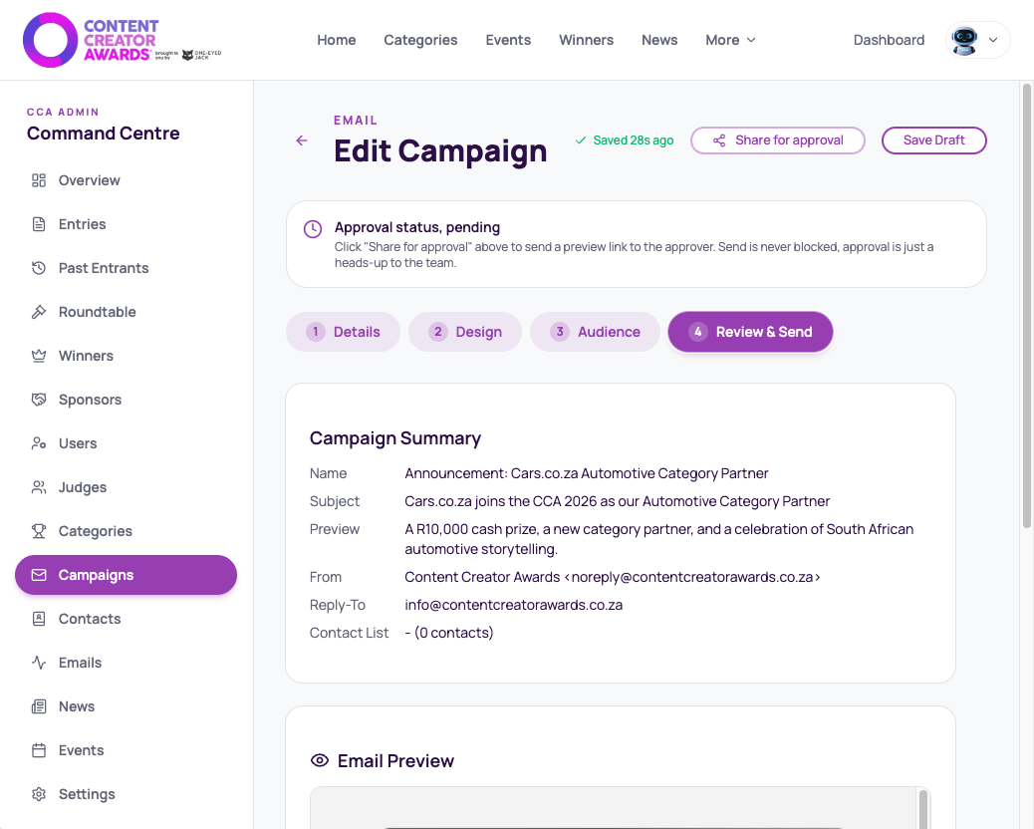Click the Settings gear icon
The height and width of the screenshot is (829, 1034).
point(39,795)
